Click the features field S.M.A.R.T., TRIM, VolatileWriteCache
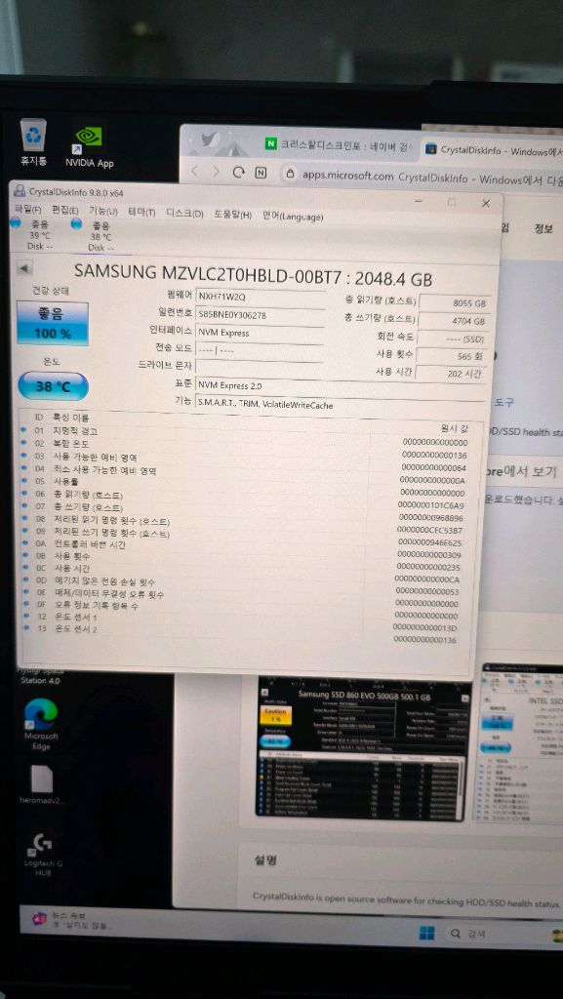The height and width of the screenshot is (999, 563). [341, 405]
